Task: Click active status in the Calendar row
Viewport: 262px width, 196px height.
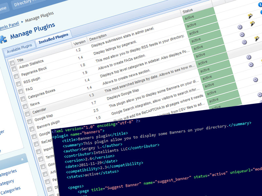Action: [203, 62]
